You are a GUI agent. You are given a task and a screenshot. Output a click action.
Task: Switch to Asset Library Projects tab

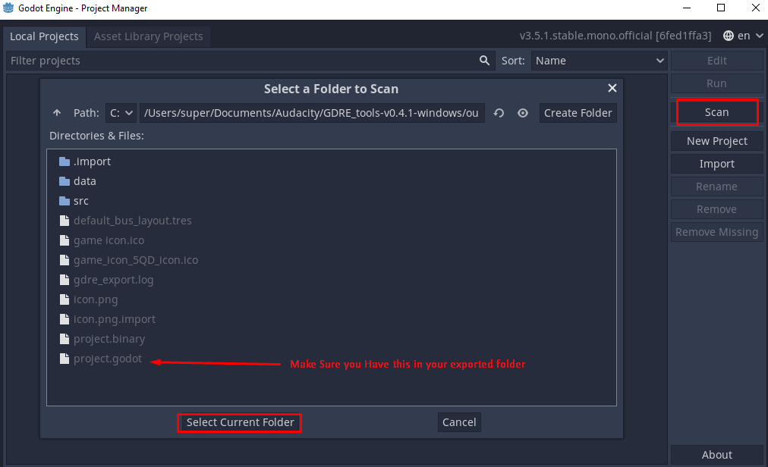click(148, 36)
